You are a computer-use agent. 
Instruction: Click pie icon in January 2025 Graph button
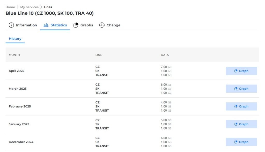click(236, 124)
